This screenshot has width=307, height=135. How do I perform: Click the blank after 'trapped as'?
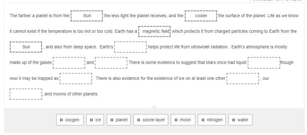point(76,79)
